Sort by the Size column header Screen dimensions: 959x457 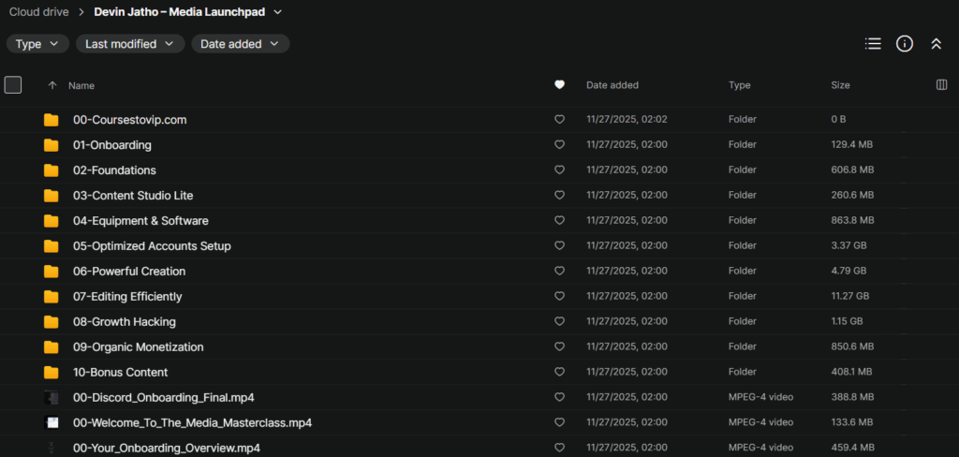tap(840, 85)
